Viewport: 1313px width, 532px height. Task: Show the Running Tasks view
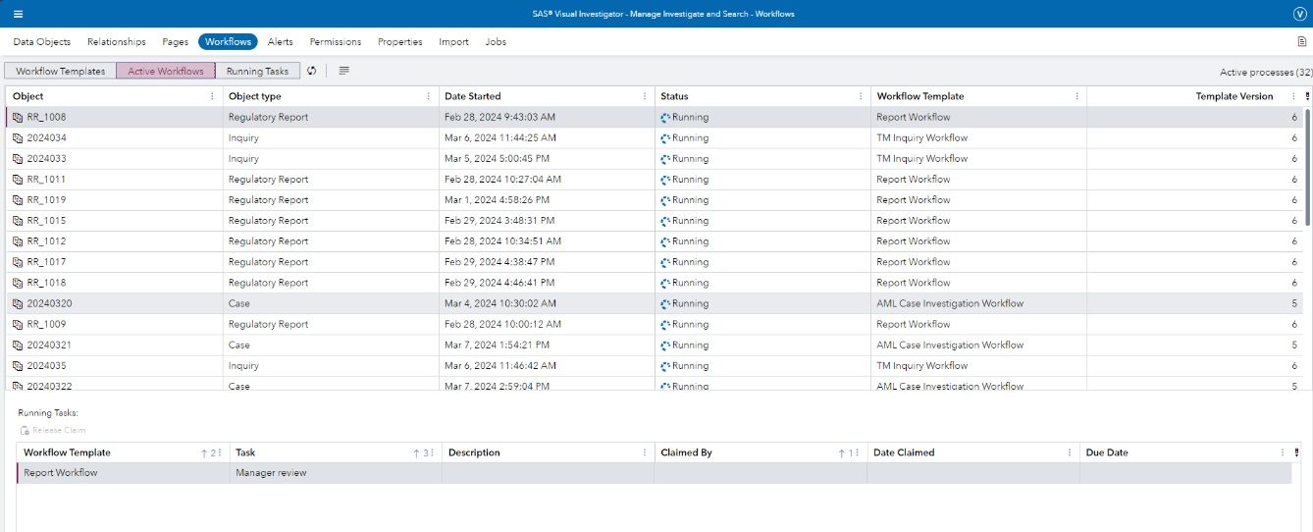coord(257,71)
